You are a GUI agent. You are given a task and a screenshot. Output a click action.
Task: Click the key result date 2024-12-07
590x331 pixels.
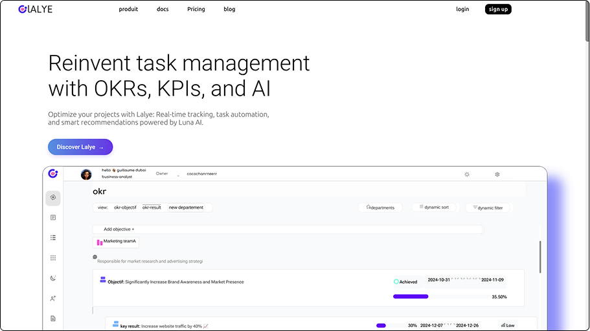pos(431,325)
